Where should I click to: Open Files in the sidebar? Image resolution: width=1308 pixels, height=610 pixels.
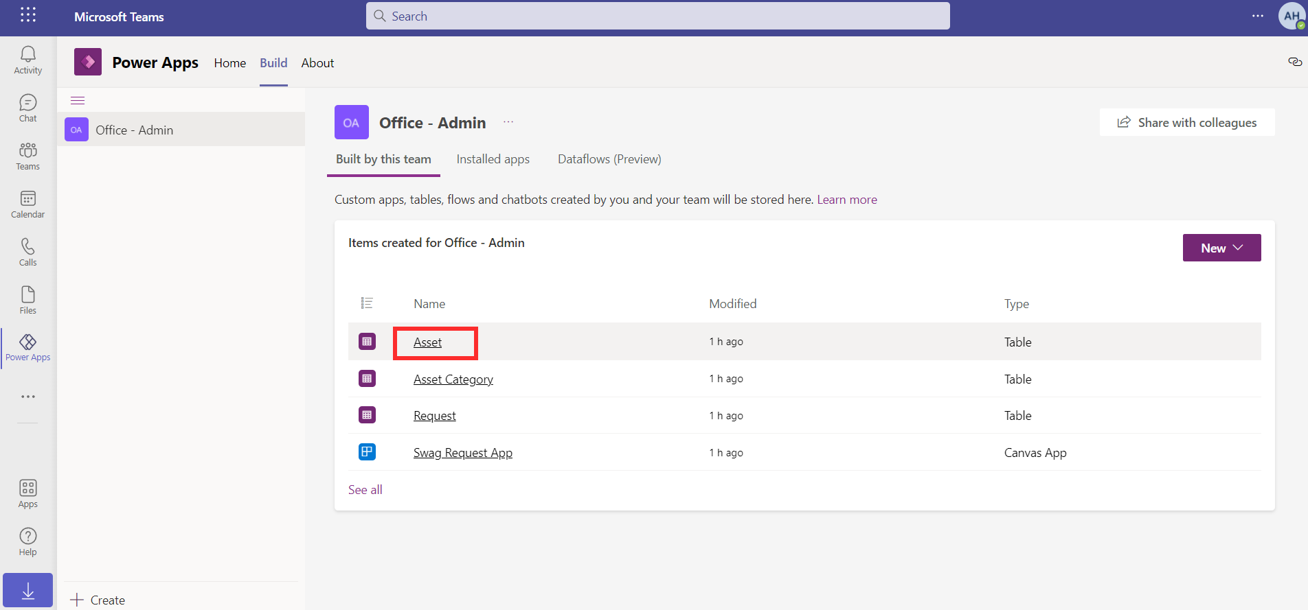27,301
